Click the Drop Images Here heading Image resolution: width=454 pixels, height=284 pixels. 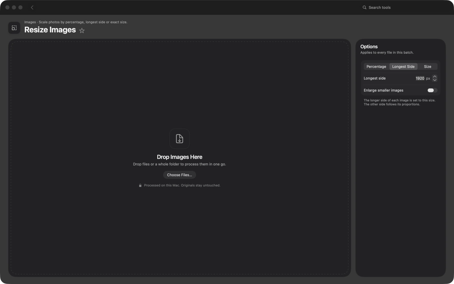(180, 157)
